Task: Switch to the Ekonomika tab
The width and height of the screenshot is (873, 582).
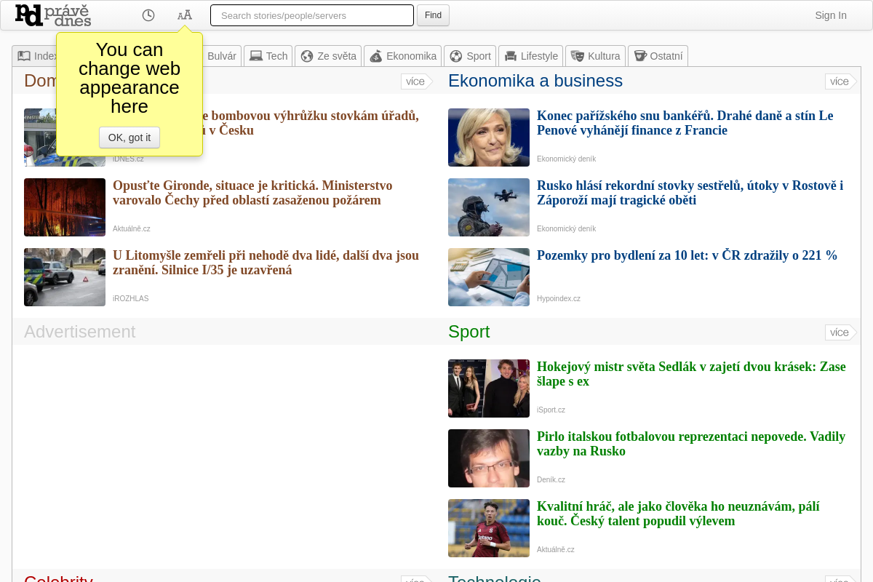Action: tap(402, 56)
